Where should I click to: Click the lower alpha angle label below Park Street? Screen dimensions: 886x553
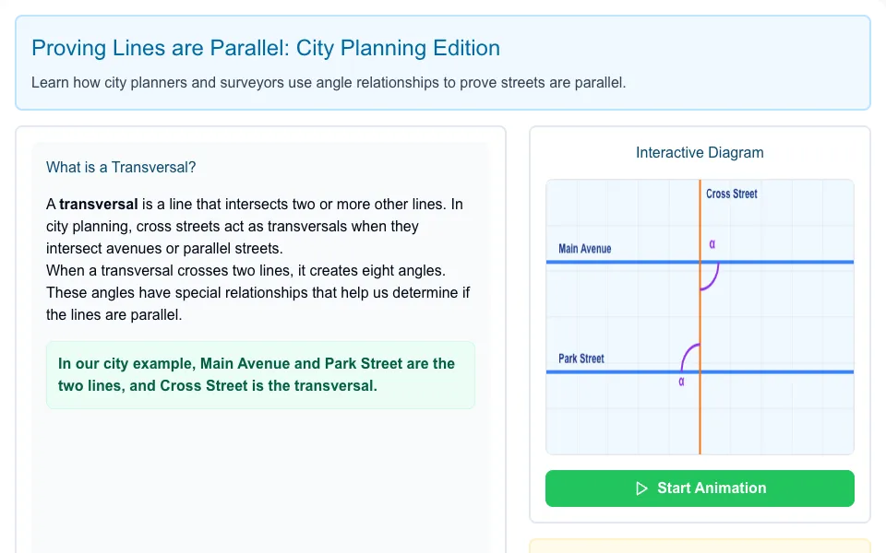681,382
